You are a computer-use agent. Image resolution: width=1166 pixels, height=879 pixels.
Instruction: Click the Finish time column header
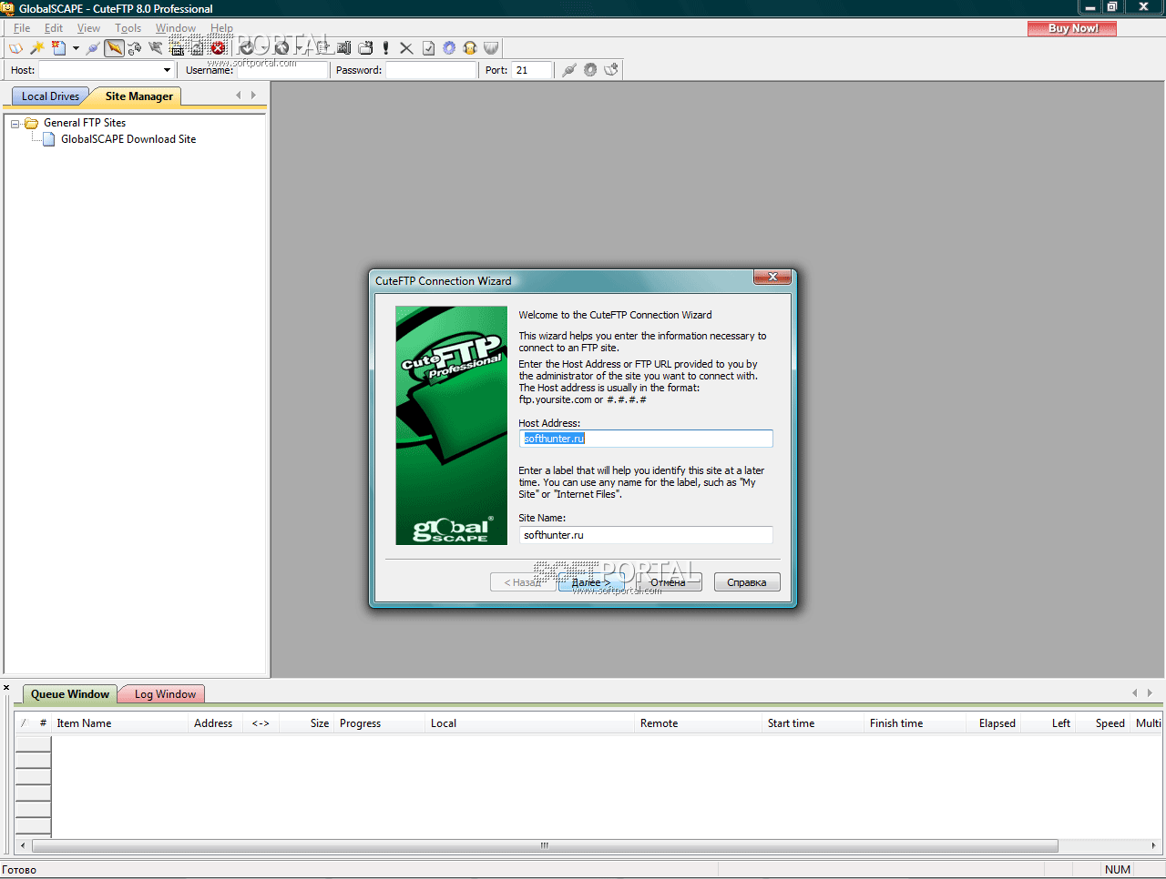915,723
